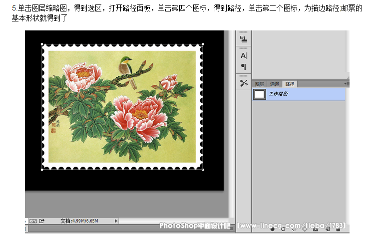
Task: Click Load path as selection icon
Action: point(294,229)
